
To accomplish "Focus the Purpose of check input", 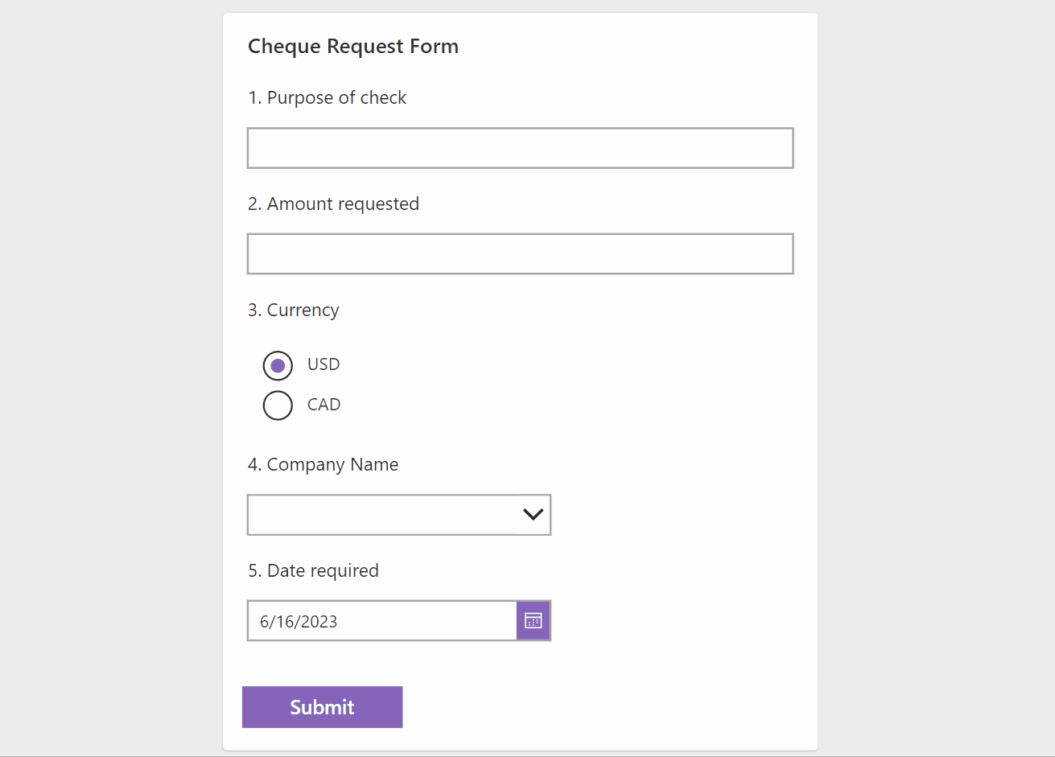I will (x=520, y=148).
